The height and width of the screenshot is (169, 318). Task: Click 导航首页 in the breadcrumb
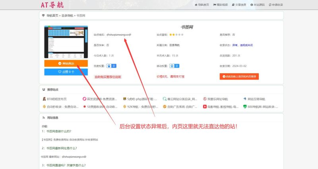[x=52, y=15]
